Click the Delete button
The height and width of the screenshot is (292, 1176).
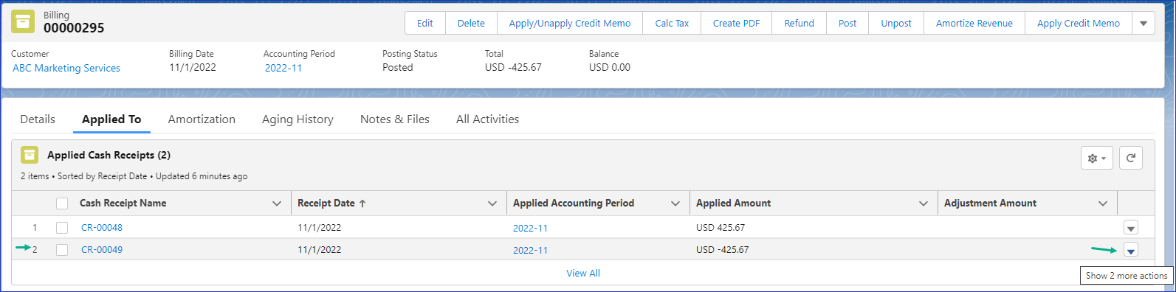pyautogui.click(x=471, y=23)
